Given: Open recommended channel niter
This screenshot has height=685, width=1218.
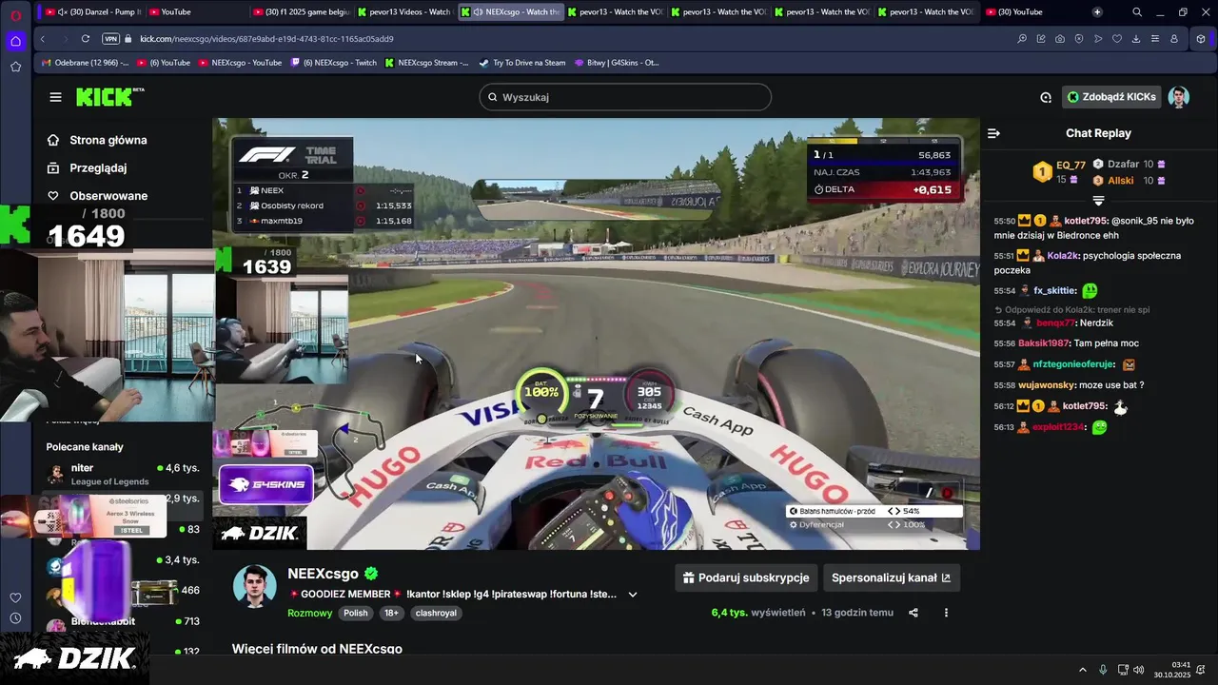Looking at the screenshot, I should click(123, 474).
